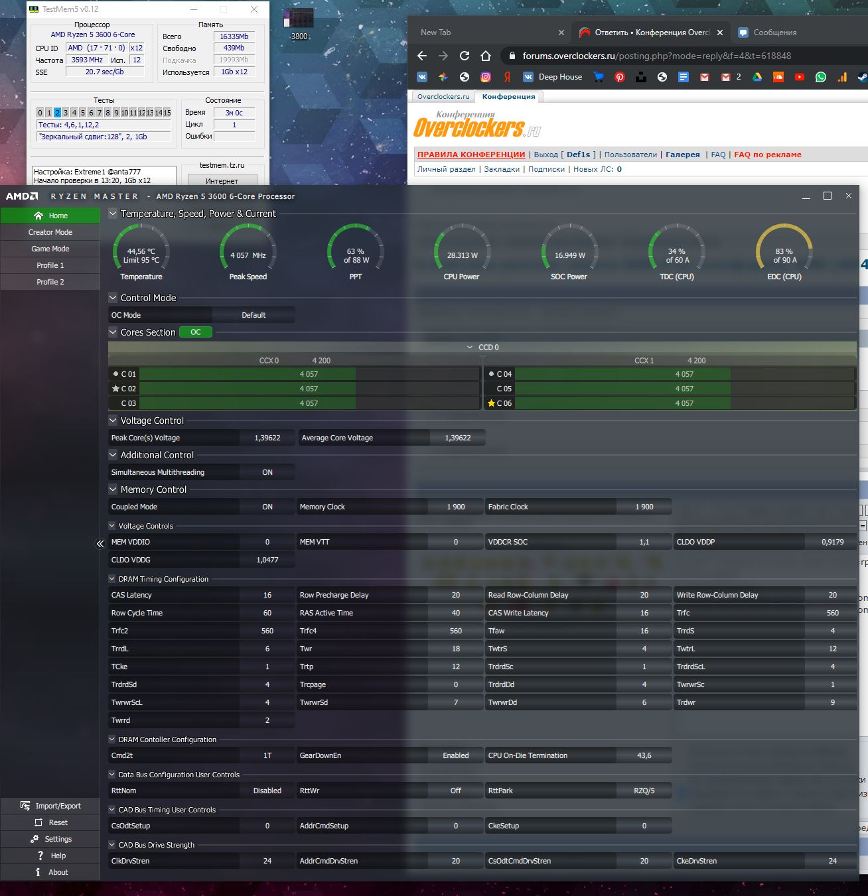The height and width of the screenshot is (896, 868).
Task: Select highlighted test box 2 in TestMem5
Action: (57, 113)
